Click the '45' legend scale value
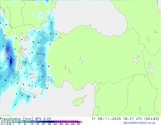The image size is (161, 125). click(73, 124)
